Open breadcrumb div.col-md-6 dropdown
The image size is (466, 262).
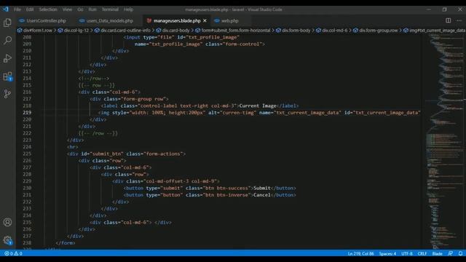[x=332, y=31]
